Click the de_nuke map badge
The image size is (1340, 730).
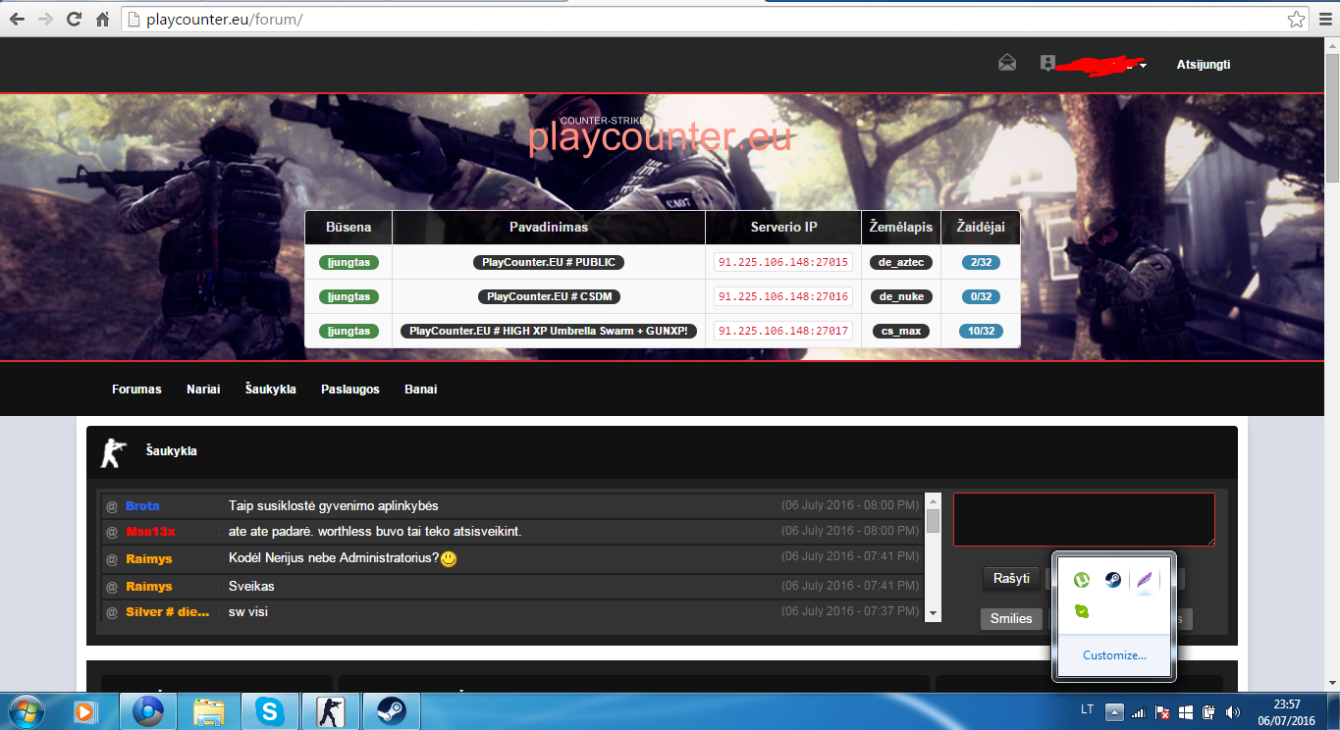click(901, 296)
